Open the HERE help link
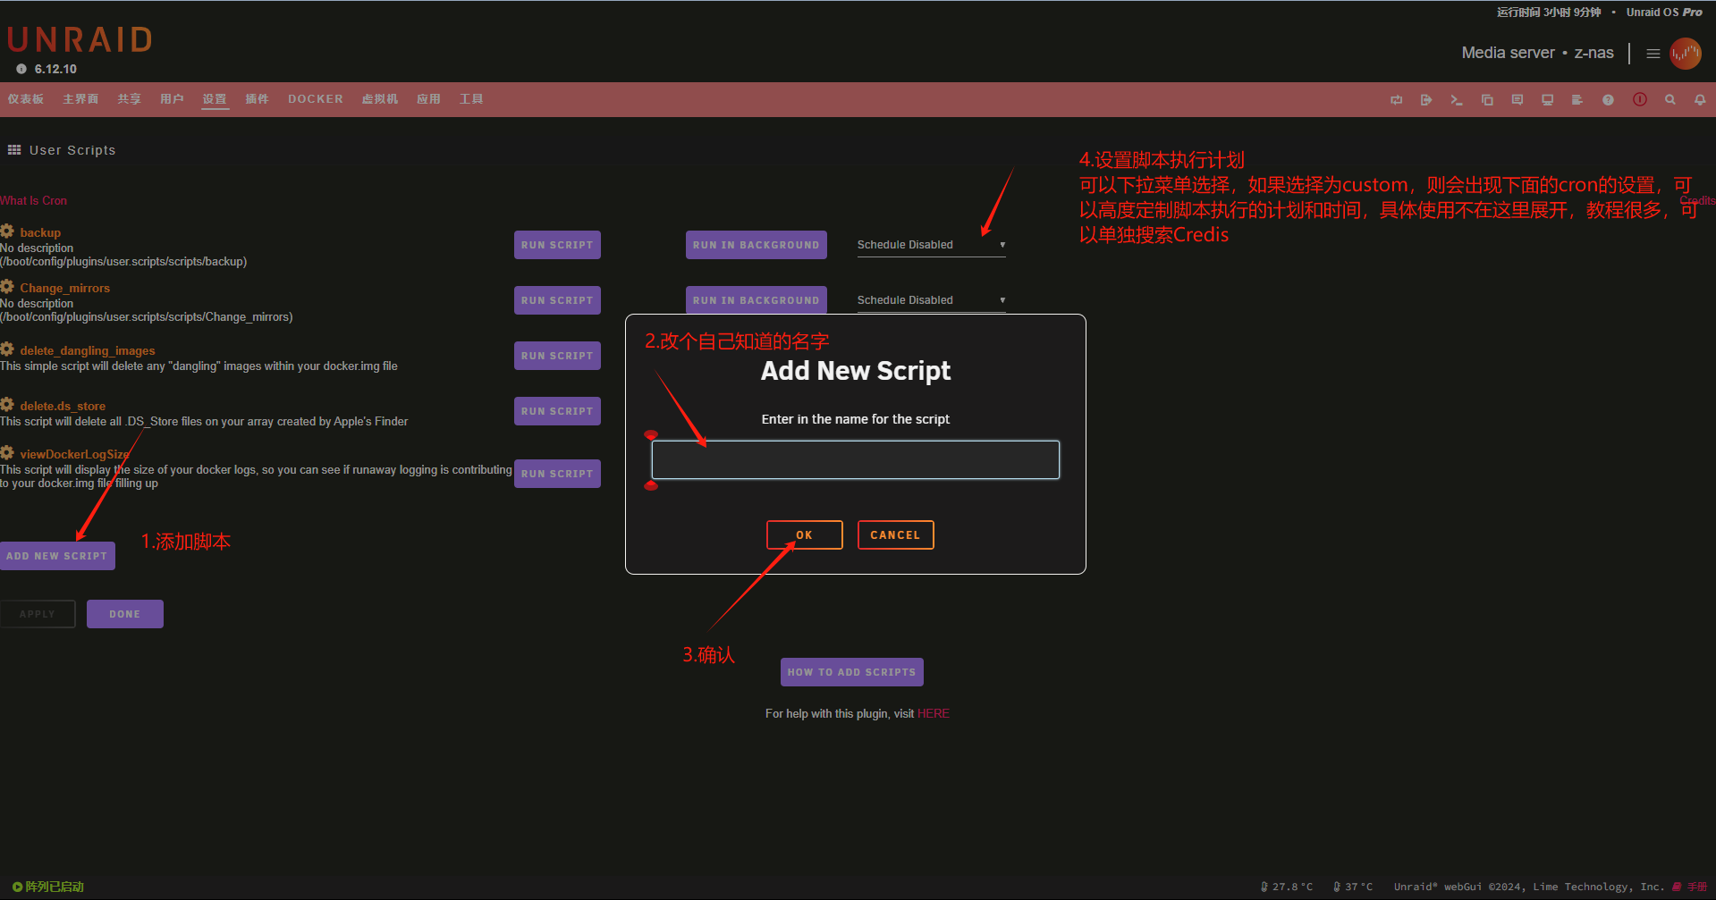Viewport: 1716px width, 900px height. 933,713
